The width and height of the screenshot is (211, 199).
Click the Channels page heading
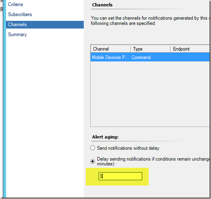tap(102, 5)
